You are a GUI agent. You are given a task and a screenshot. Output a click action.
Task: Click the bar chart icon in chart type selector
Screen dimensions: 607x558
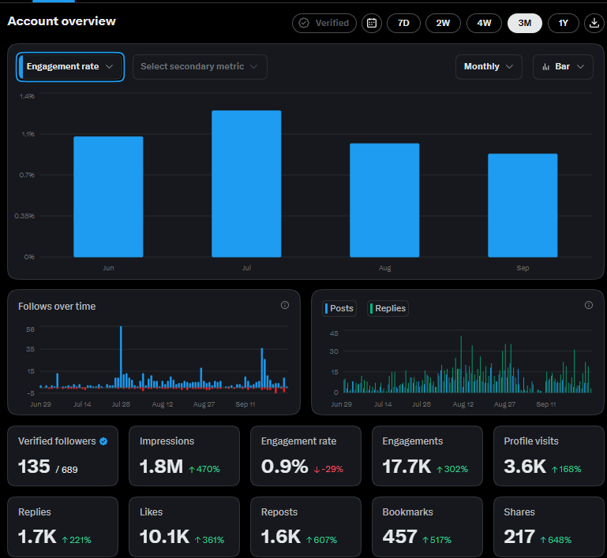click(x=546, y=67)
